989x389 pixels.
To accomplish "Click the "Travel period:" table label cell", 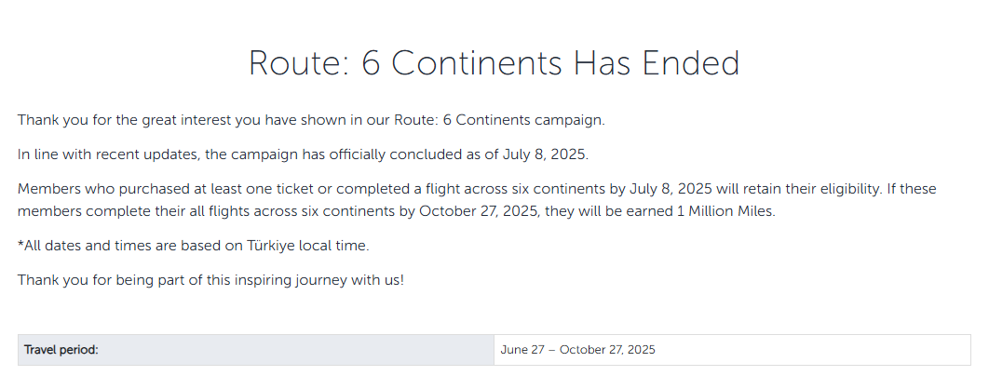I will [x=61, y=350].
